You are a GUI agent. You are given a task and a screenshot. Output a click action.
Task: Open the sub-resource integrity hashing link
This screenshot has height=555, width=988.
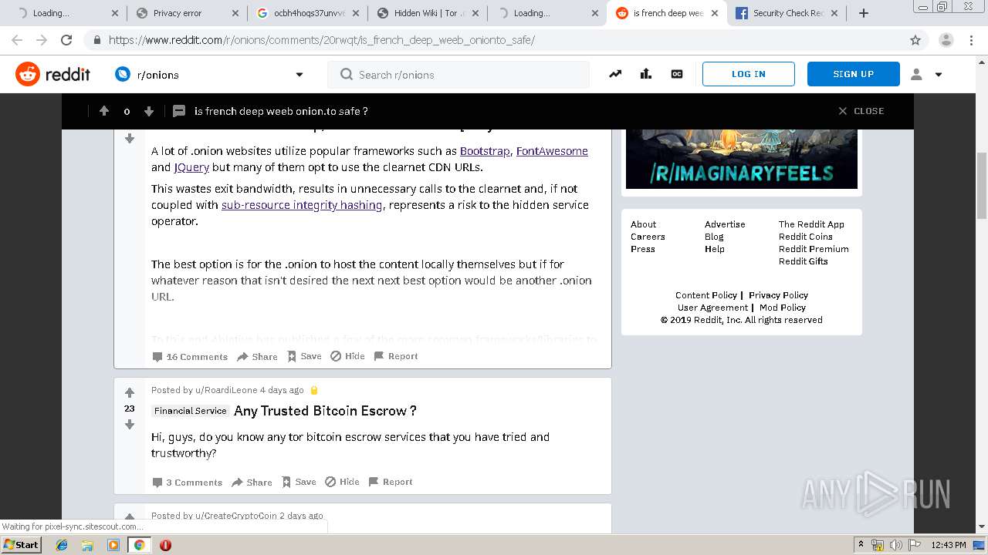(x=302, y=205)
